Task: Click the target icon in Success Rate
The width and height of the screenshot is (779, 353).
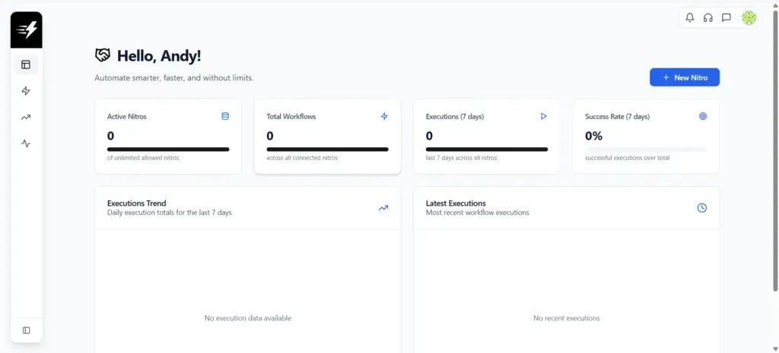Action: click(703, 116)
